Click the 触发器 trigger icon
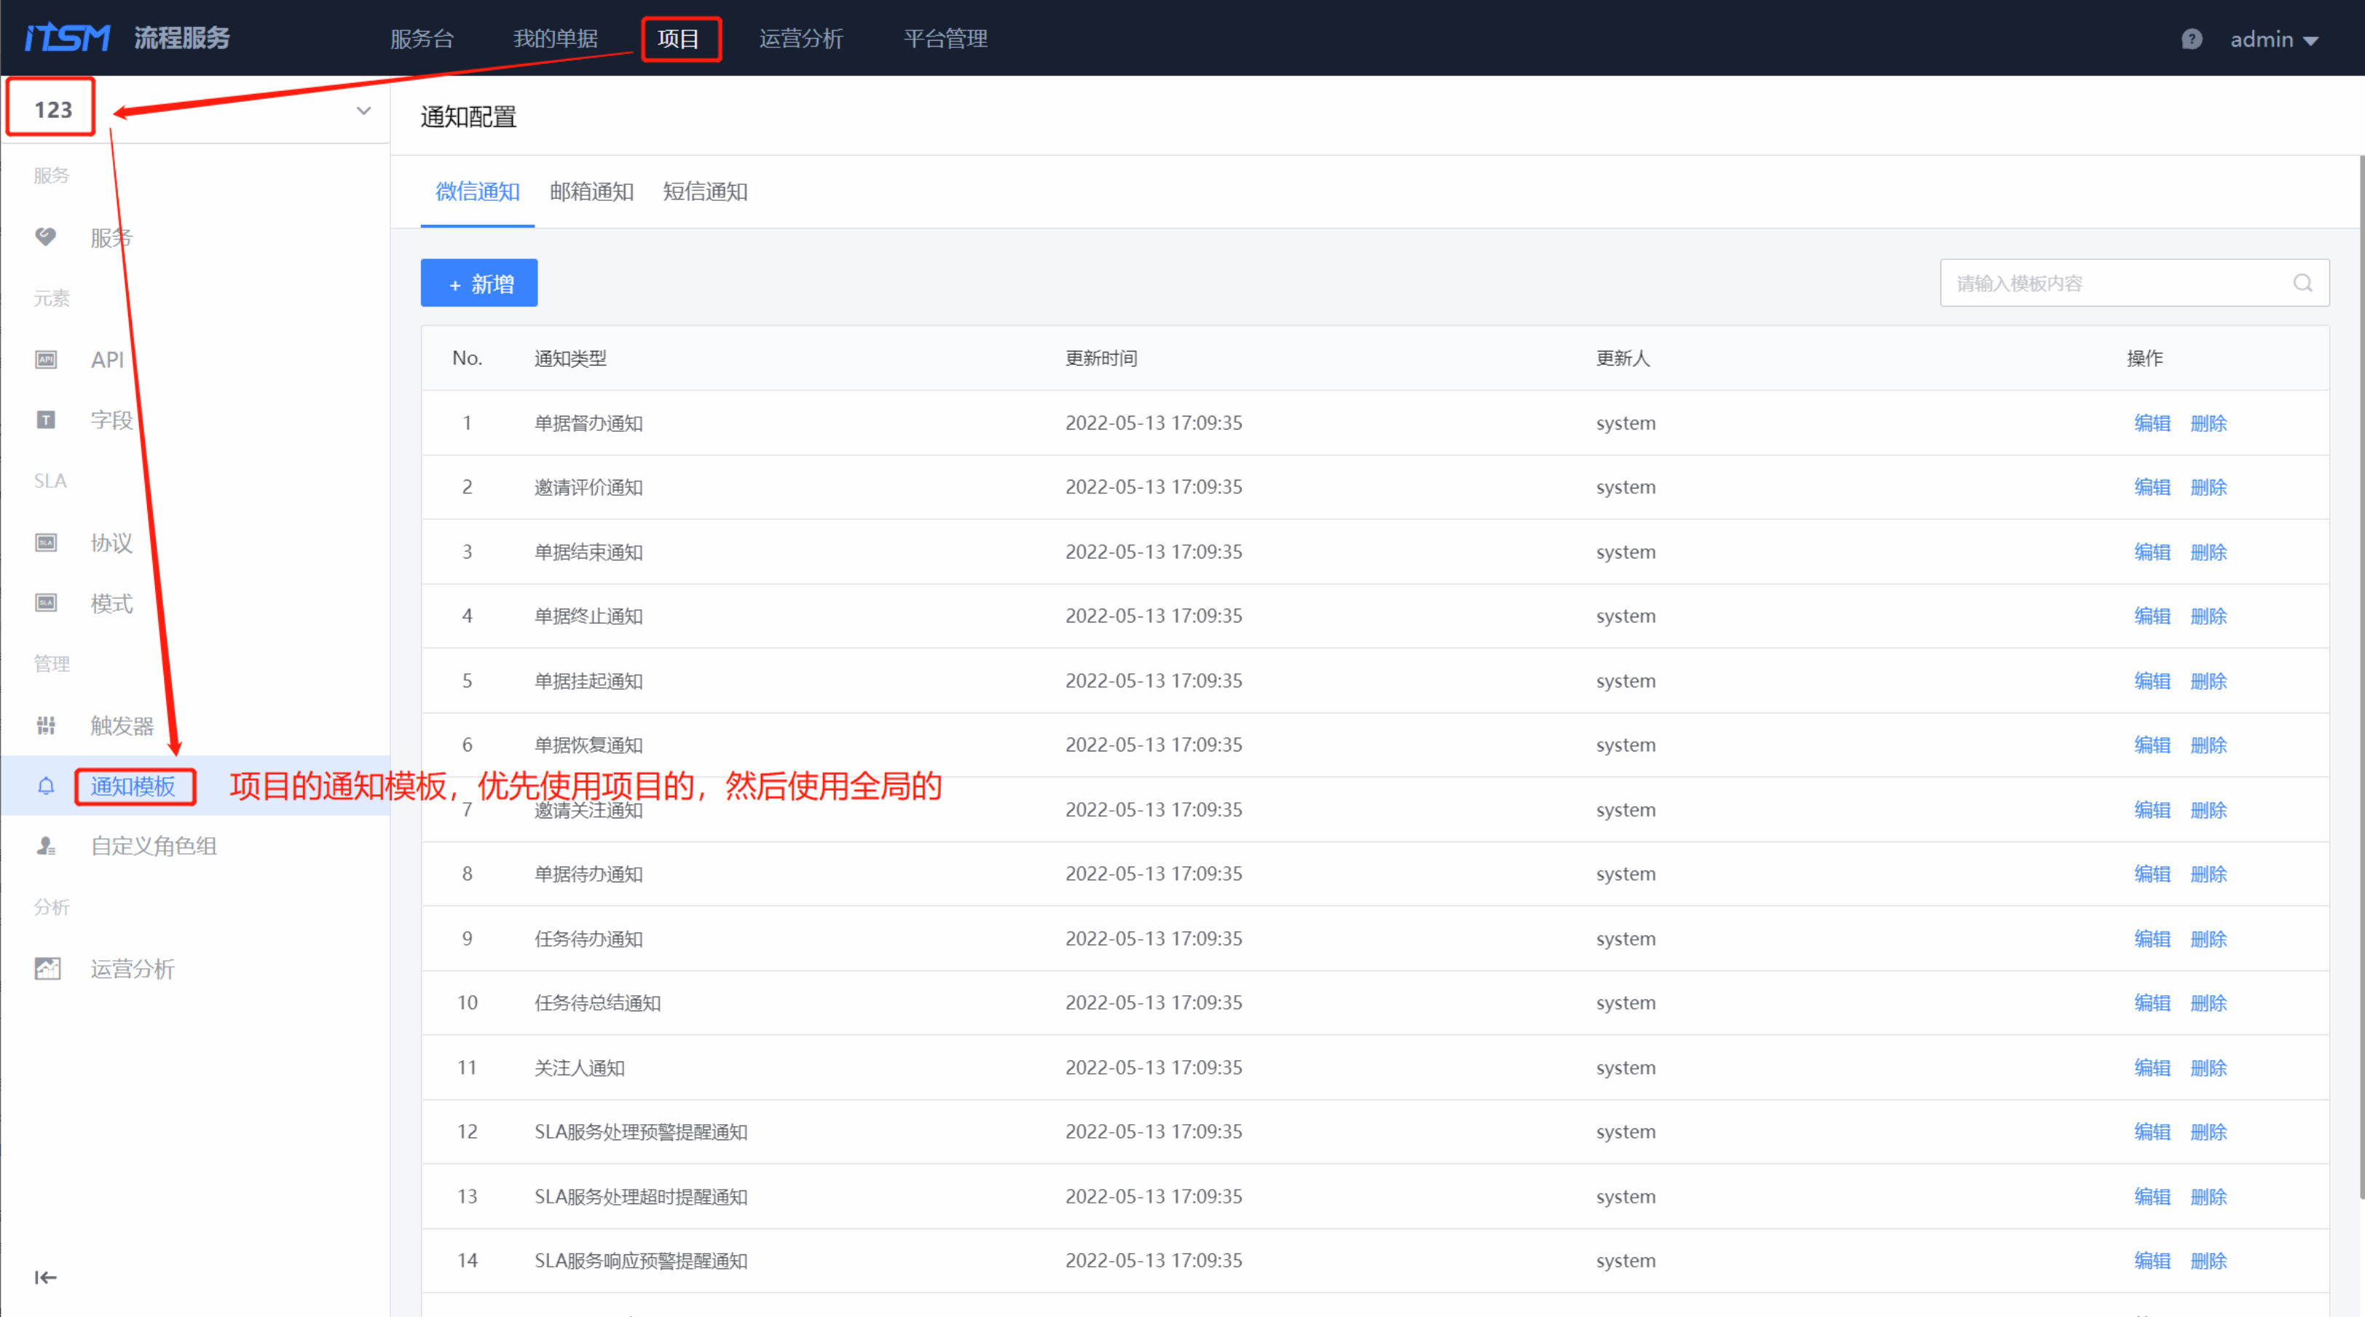 pos(46,726)
